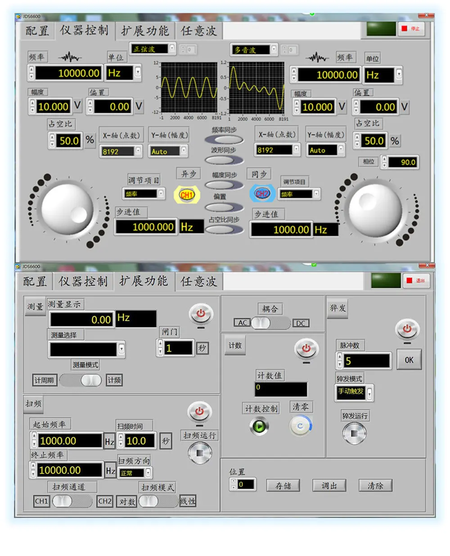
Task: Toggle the CH1/CH2 sweep channel switch
Action: 72,501
